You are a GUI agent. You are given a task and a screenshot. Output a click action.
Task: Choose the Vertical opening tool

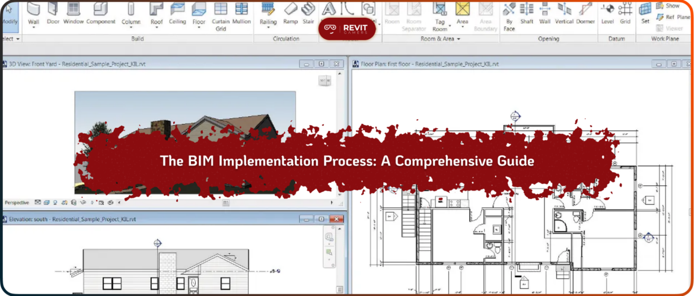coord(564,13)
